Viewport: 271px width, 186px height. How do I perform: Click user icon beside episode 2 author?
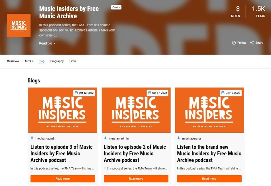click(105, 138)
